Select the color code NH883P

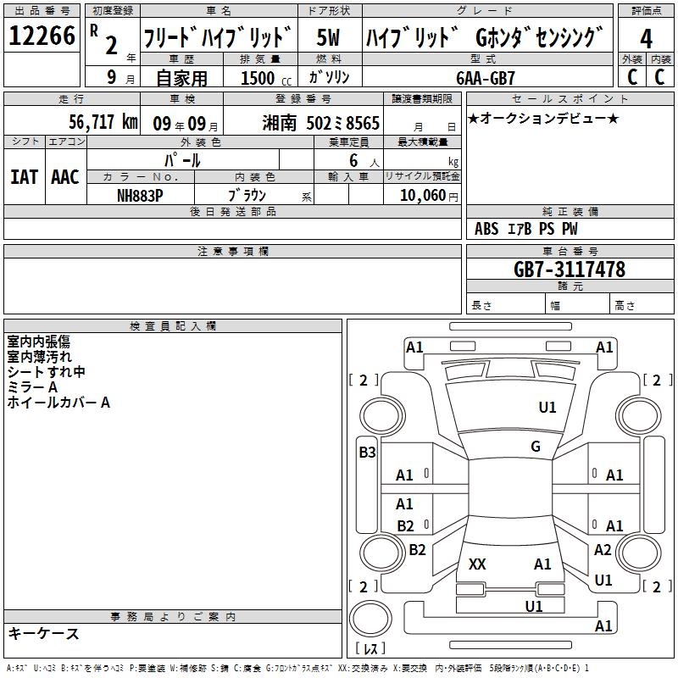coord(140,195)
